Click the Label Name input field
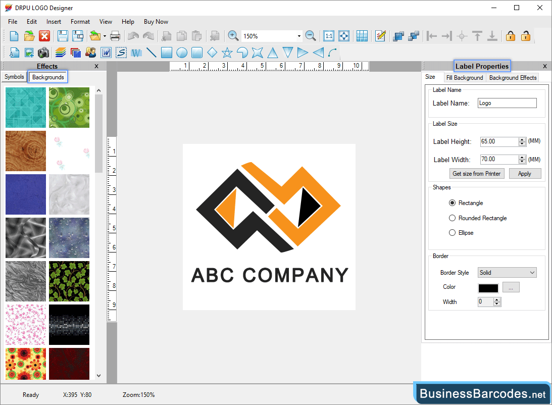The width and height of the screenshot is (552, 405). [x=507, y=103]
